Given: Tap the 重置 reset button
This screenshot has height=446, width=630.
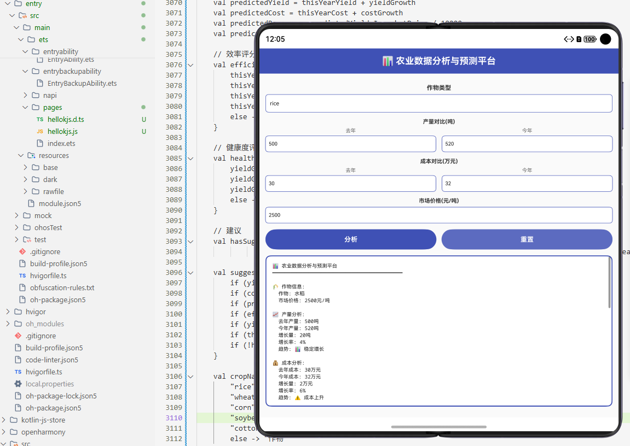Looking at the screenshot, I should pos(527,239).
